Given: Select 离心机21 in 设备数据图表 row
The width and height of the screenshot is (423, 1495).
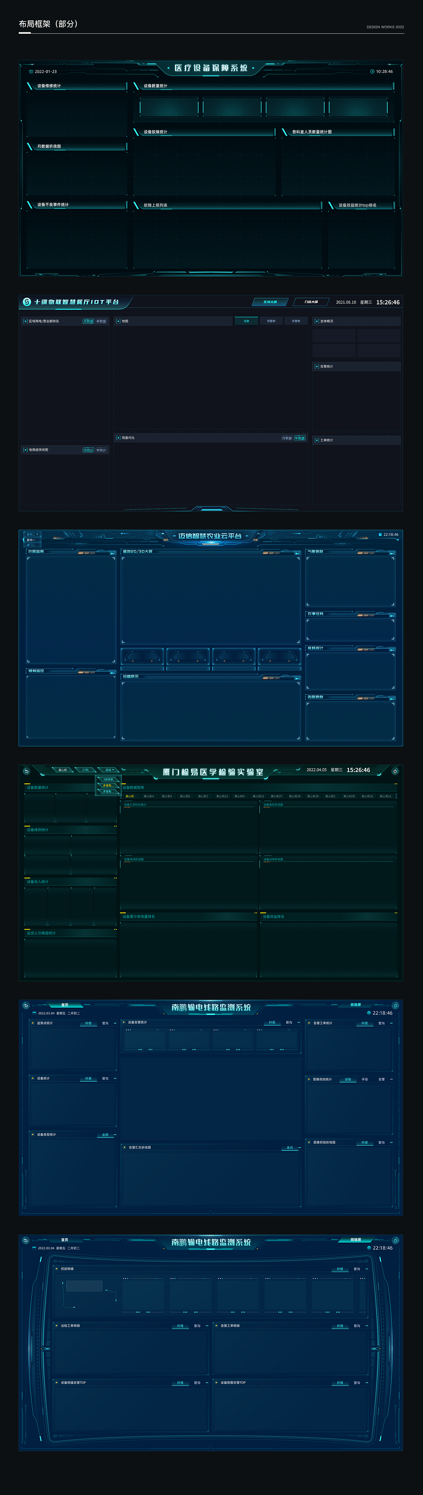Looking at the screenshot, I should pyautogui.click(x=258, y=796).
